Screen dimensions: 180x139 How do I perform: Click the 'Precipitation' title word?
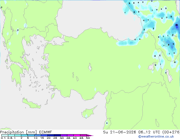point(12,132)
